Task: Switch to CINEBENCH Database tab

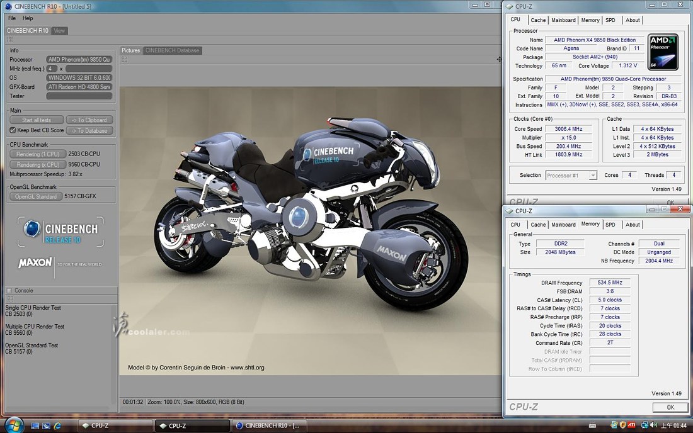Action: click(173, 50)
